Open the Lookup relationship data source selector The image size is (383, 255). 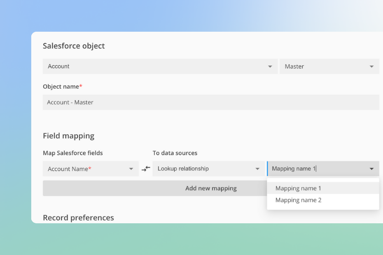pos(202,169)
